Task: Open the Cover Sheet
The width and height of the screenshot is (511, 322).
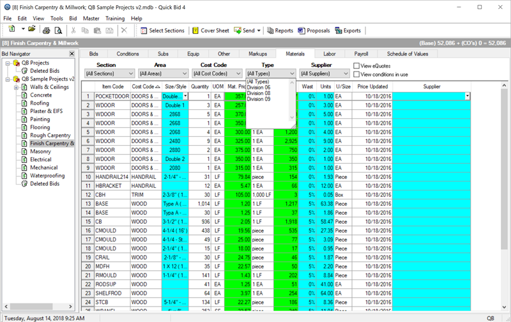Action: click(x=211, y=31)
